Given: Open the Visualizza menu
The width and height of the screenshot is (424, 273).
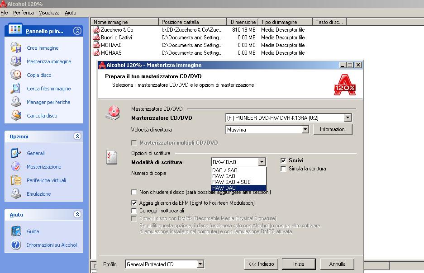Looking at the screenshot, I should tap(49, 13).
